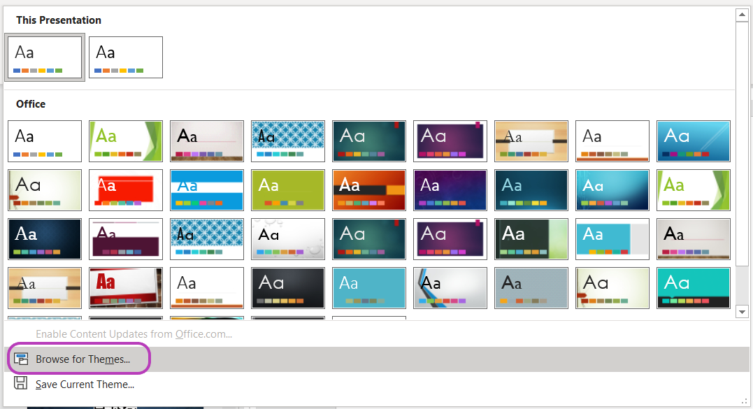
Task: Apply the dark charcoal theme
Action: pyautogui.click(x=288, y=288)
